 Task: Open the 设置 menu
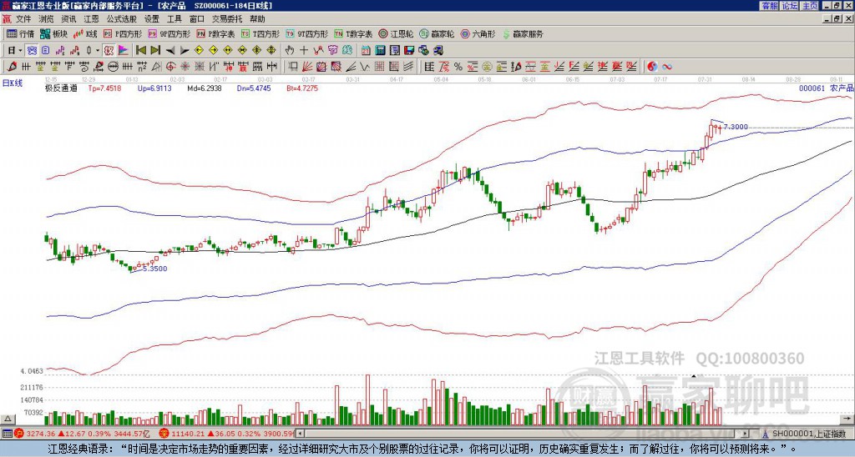[x=152, y=19]
